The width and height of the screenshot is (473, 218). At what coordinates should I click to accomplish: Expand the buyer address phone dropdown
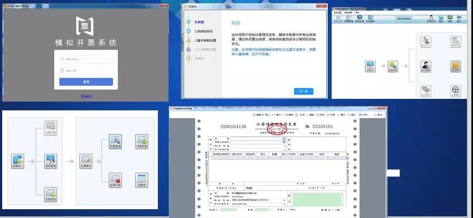(x=285, y=146)
